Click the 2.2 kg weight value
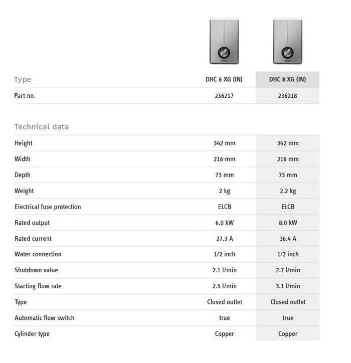 288,191
